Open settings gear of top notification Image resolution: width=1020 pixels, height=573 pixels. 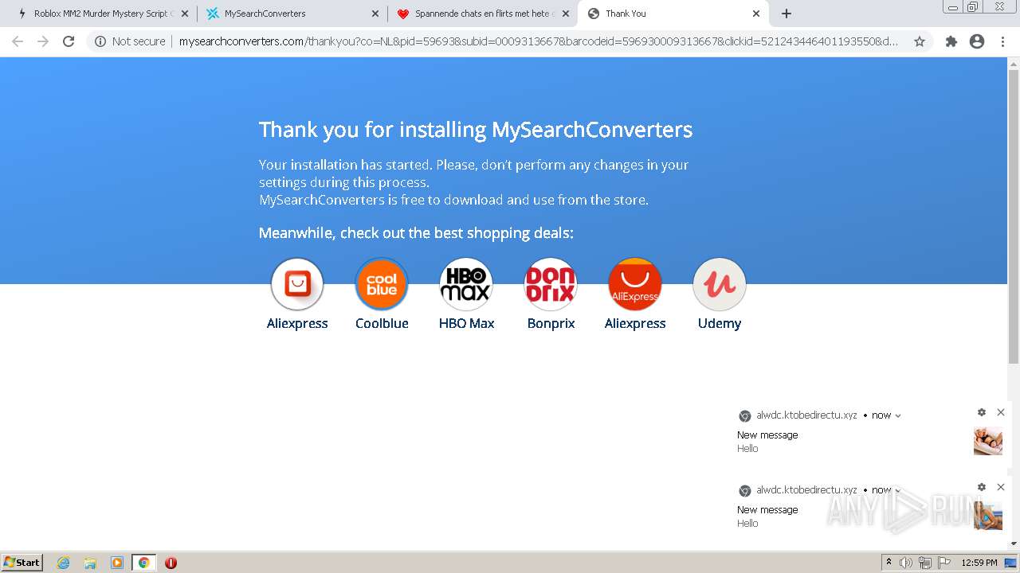tap(982, 412)
